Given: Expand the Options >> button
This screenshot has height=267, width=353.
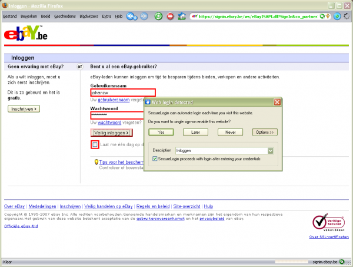Looking at the screenshot, I should 265,132.
